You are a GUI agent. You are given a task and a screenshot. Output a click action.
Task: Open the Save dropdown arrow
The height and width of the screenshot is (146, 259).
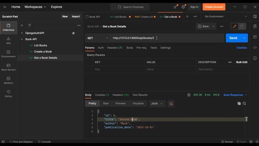pos(214,26)
